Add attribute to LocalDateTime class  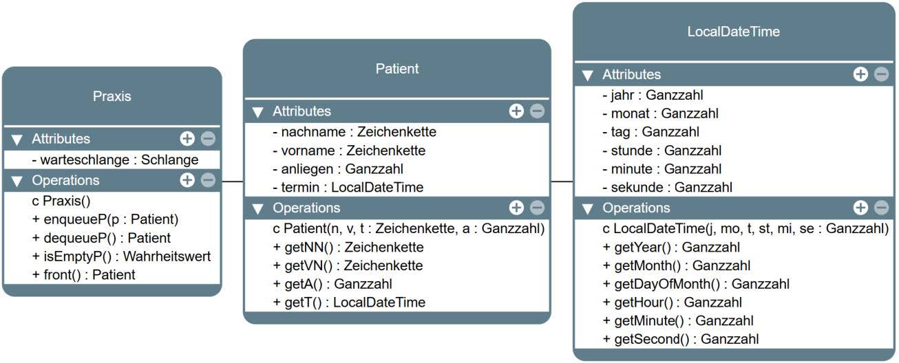[x=860, y=74]
